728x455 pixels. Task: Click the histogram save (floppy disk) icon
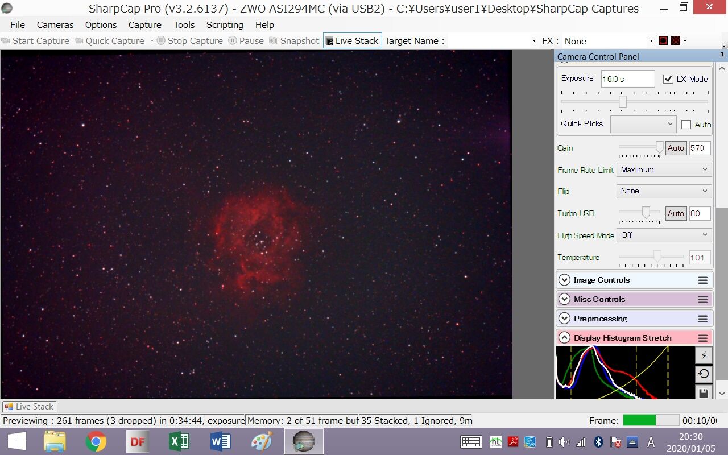click(x=704, y=392)
